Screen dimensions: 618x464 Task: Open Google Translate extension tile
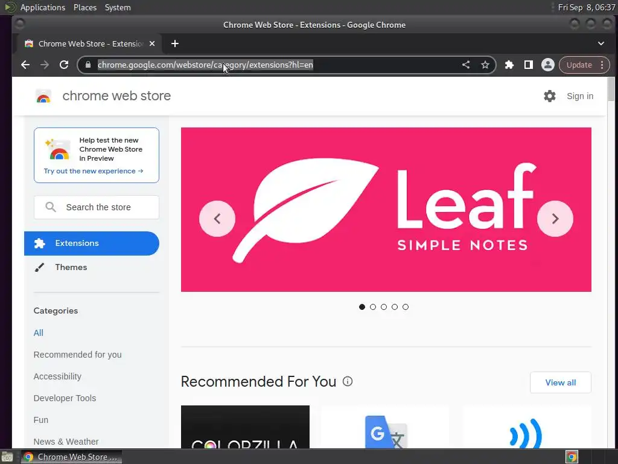coord(386,427)
